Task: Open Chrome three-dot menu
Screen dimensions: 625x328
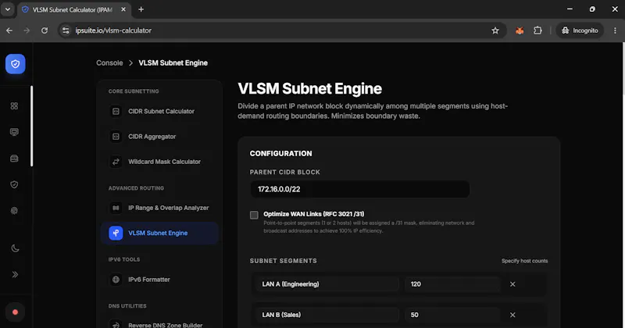Action: click(615, 30)
